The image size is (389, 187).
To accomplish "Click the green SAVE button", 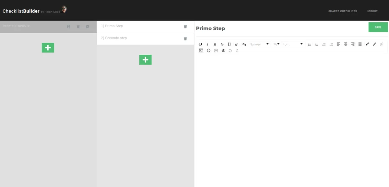I will [x=378, y=27].
